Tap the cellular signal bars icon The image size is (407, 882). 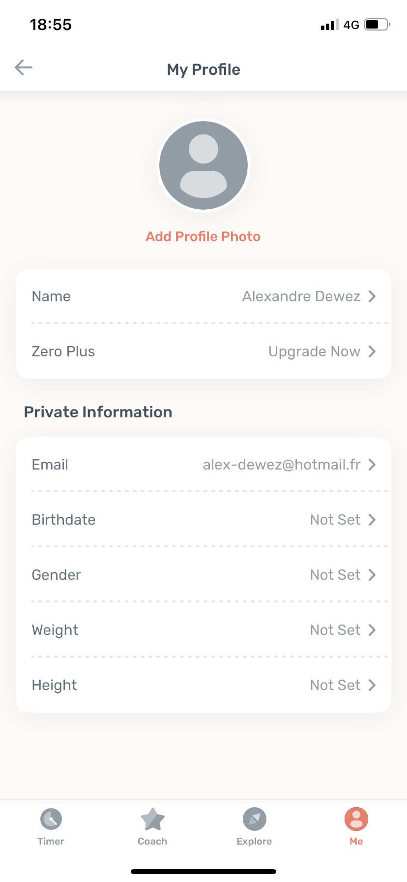tap(329, 25)
